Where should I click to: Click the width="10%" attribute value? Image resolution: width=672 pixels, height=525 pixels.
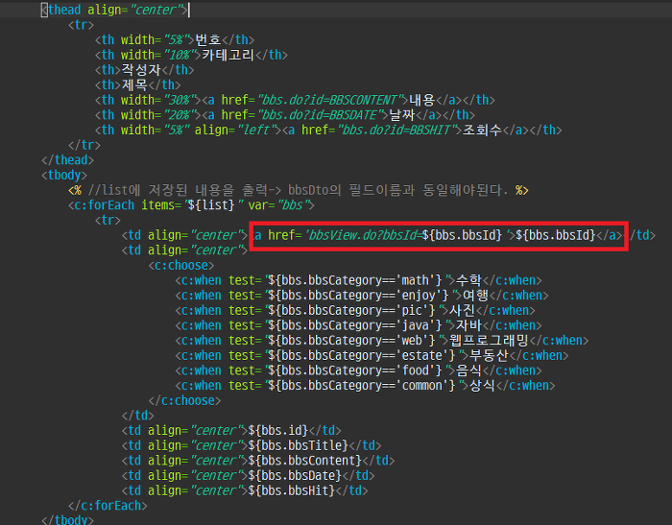click(x=179, y=55)
